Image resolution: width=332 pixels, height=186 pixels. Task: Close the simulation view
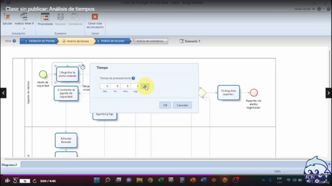click(95, 21)
